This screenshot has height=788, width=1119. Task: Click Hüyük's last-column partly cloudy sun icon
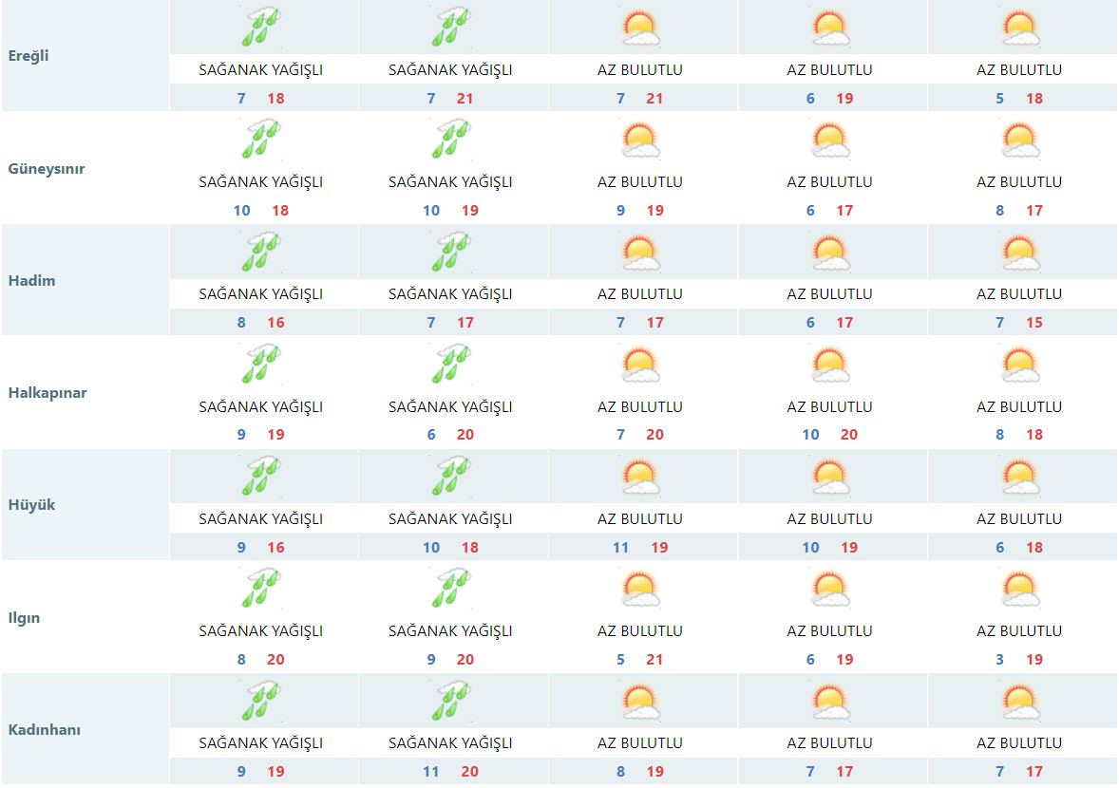coord(1019,476)
